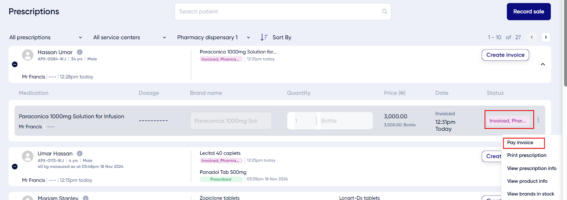Click the Sort By icon
Viewport: 567px width, 200px height.
pyautogui.click(x=264, y=37)
